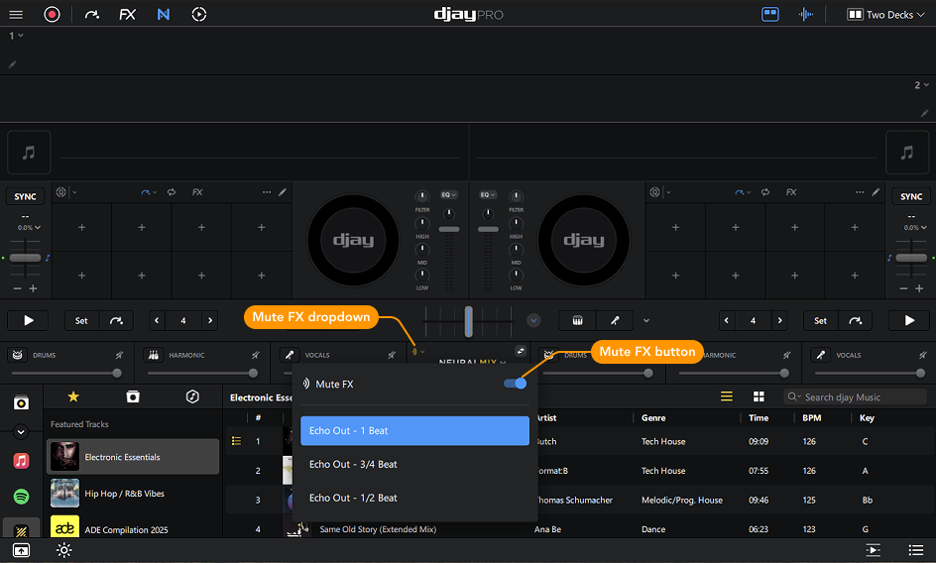Click the right deck Set cue button

pos(820,320)
